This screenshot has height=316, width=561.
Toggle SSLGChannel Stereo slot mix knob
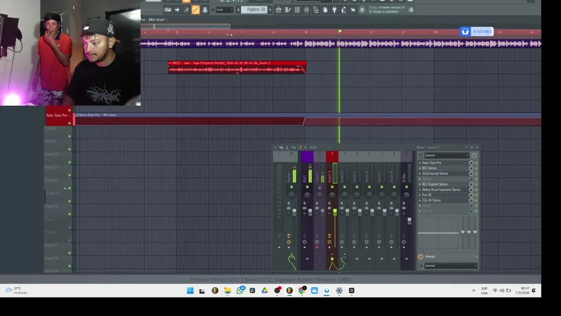tap(471, 173)
